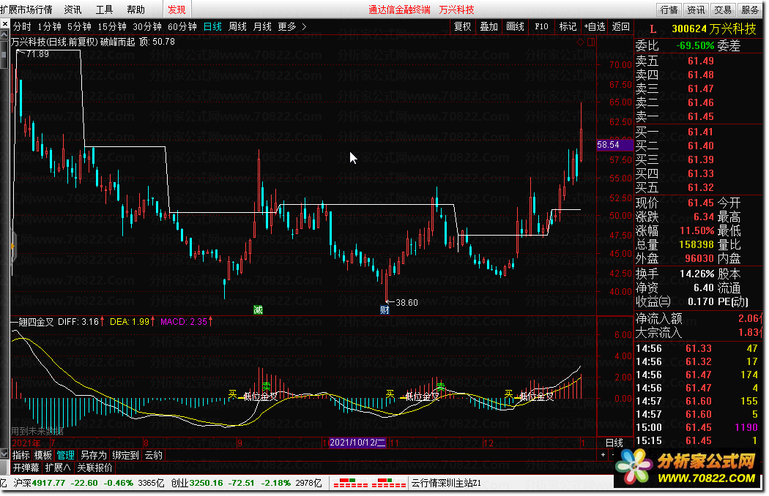Select the 60分钟 period tab
This screenshot has height=496, width=769.
click(x=182, y=27)
